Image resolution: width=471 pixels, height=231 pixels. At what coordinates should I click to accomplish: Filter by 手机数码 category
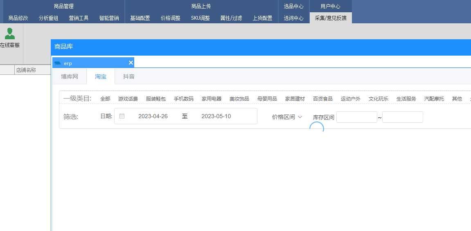coord(183,99)
